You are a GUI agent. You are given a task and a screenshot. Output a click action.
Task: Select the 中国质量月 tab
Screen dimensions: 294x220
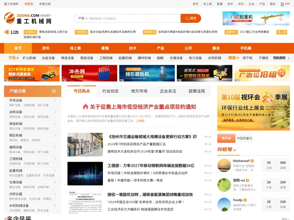click(x=244, y=138)
